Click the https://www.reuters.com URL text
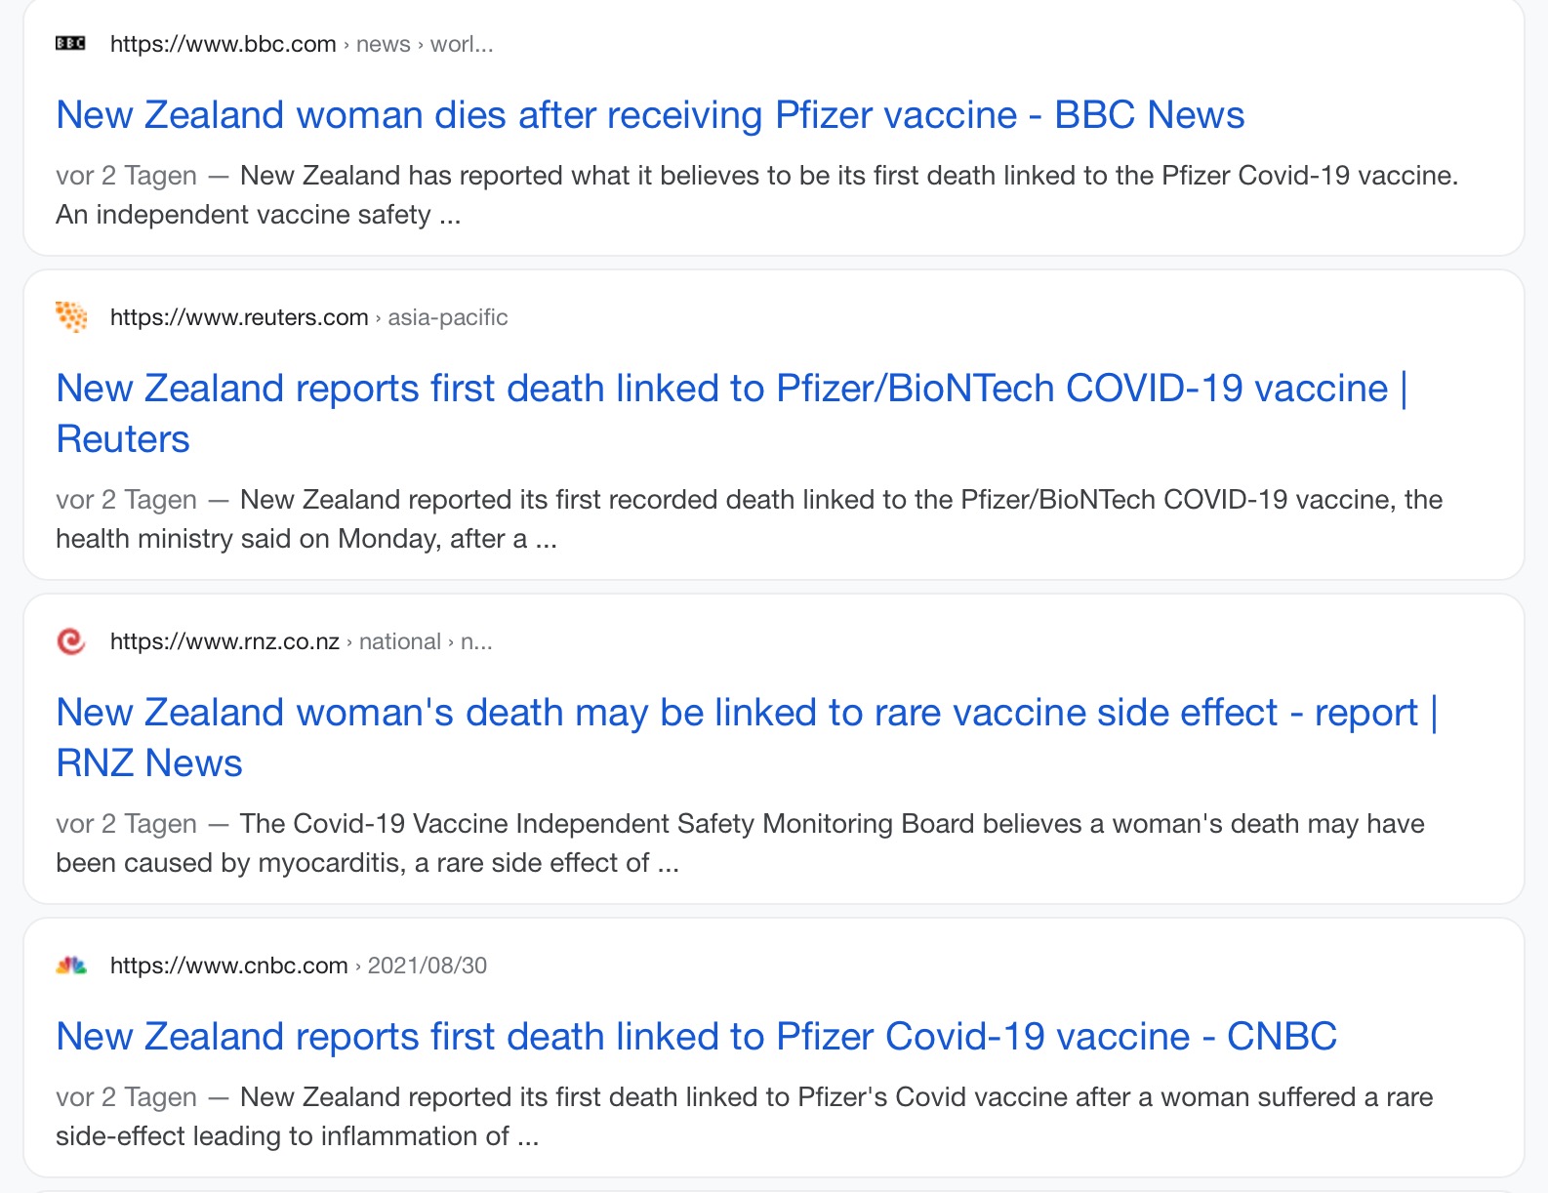 pyautogui.click(x=239, y=317)
